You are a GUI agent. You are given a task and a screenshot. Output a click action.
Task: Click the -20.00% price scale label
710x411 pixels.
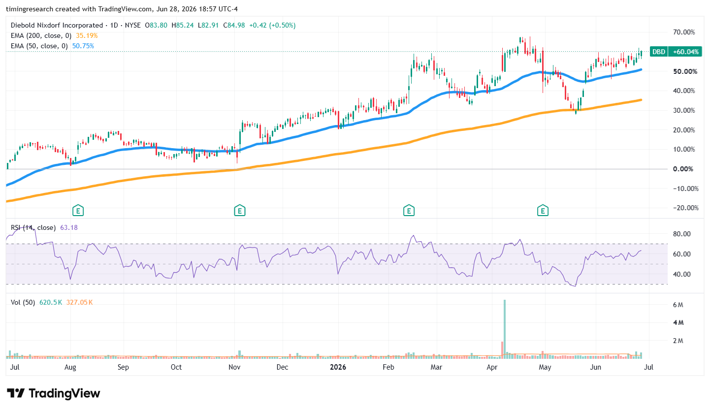click(685, 208)
